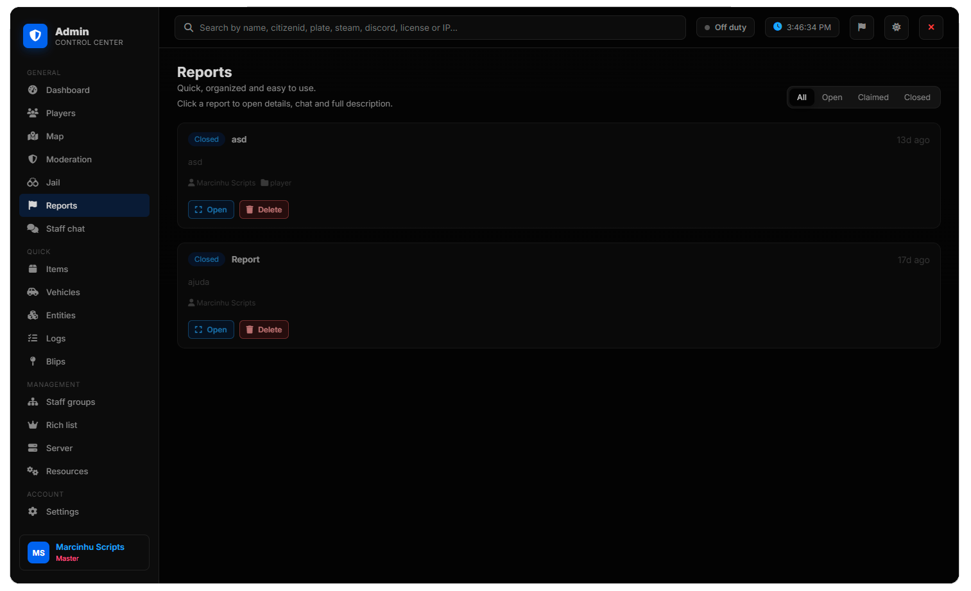Screen dimensions: 971x591
Task: Open the Resources page
Action: tap(84, 471)
